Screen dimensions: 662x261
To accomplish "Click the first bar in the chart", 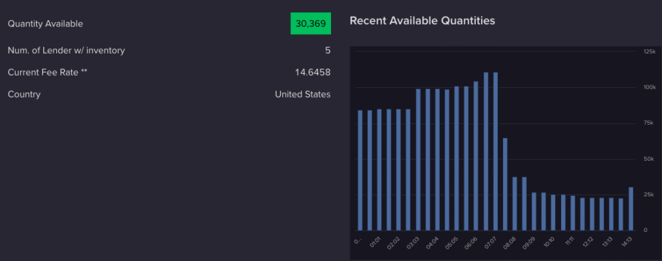I will pos(360,171).
